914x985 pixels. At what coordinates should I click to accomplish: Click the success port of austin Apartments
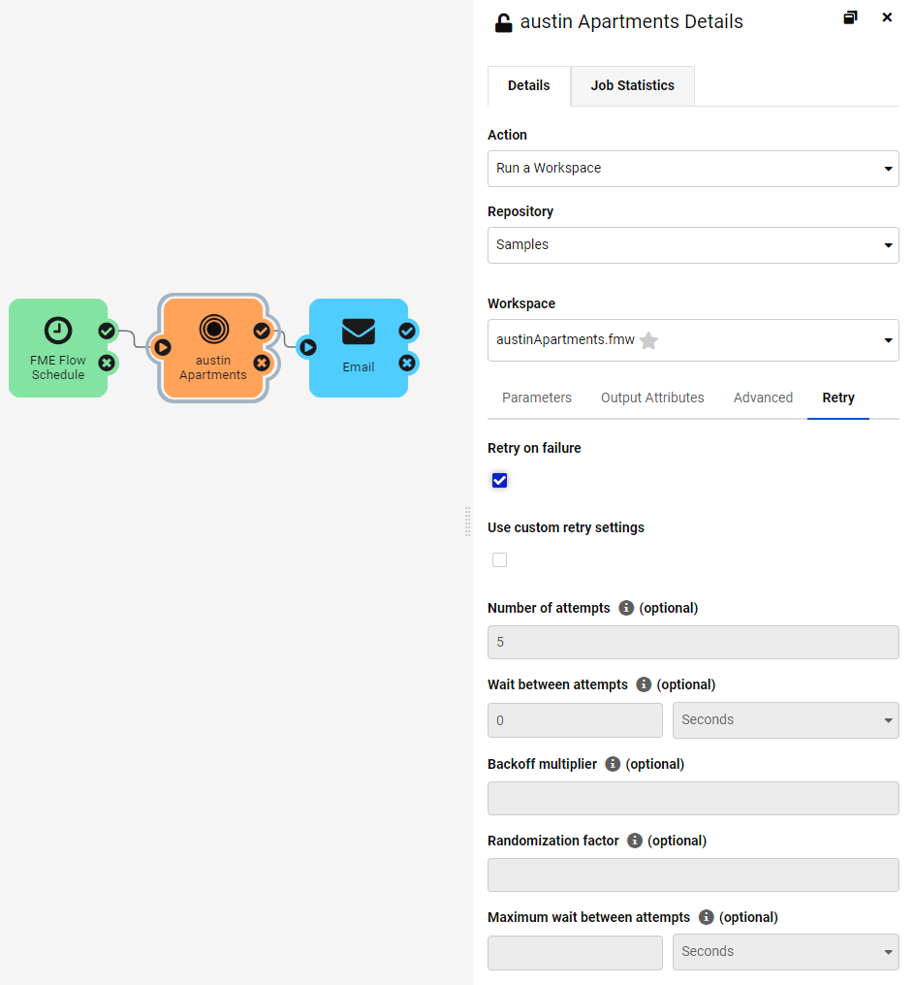(262, 331)
